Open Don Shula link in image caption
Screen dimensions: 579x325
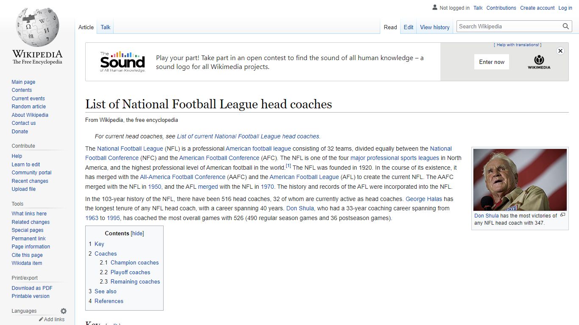click(x=487, y=216)
